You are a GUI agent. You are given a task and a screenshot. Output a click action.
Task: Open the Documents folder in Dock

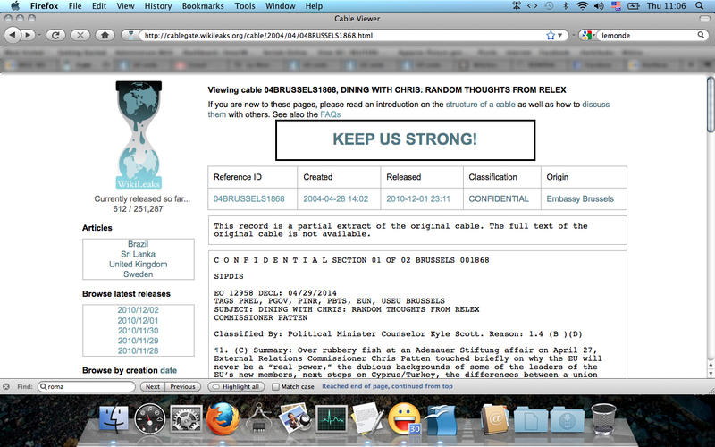(x=531, y=419)
